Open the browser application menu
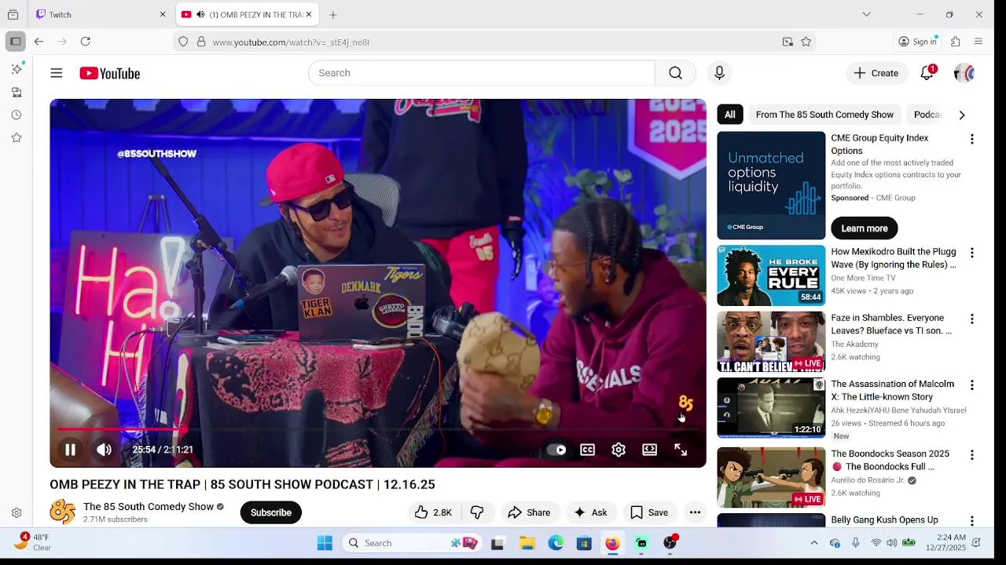This screenshot has width=1006, height=565. (978, 42)
